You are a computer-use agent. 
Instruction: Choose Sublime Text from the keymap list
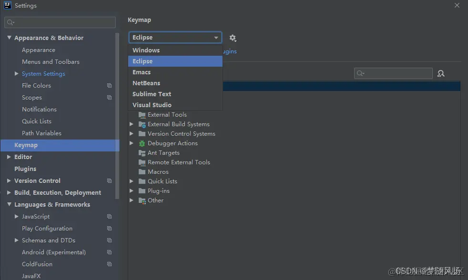pos(175,94)
